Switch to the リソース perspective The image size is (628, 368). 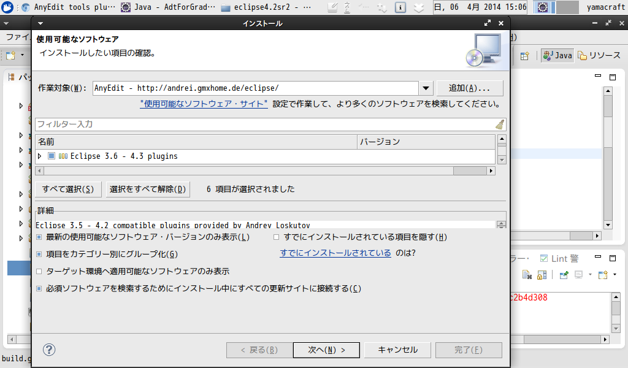599,55
